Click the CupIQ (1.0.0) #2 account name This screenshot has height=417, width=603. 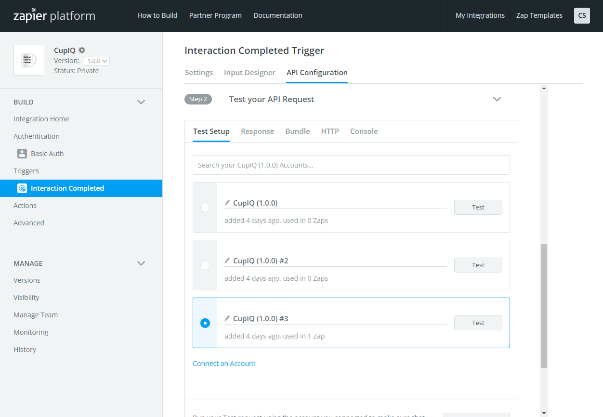pyautogui.click(x=261, y=261)
